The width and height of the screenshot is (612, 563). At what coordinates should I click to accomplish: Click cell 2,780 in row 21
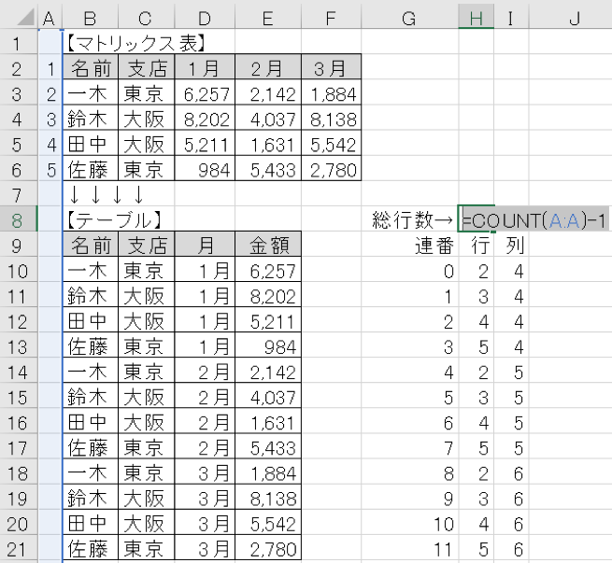click(x=268, y=549)
